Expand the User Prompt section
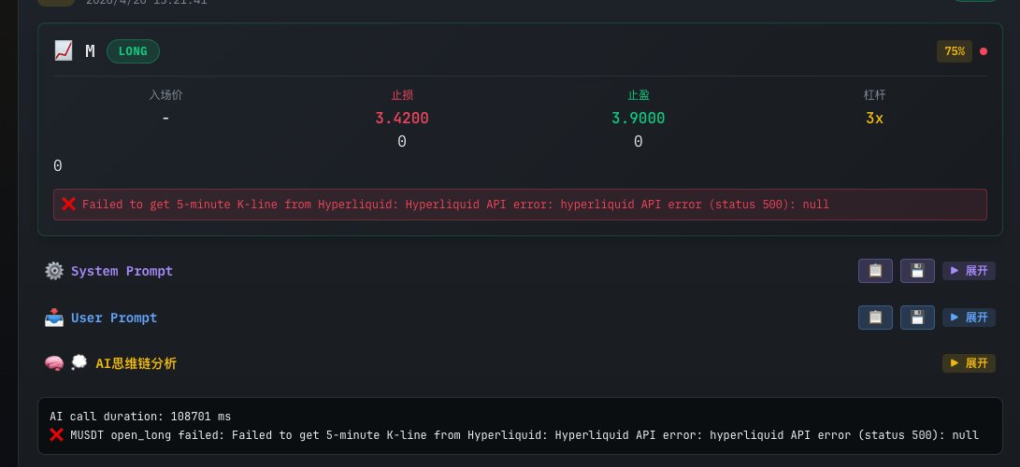 point(969,318)
